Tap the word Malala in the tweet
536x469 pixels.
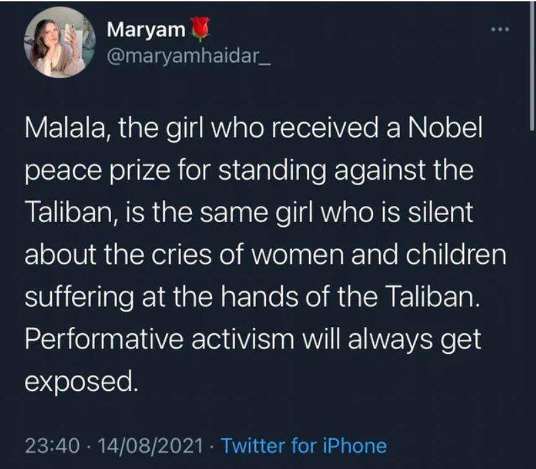(64, 128)
